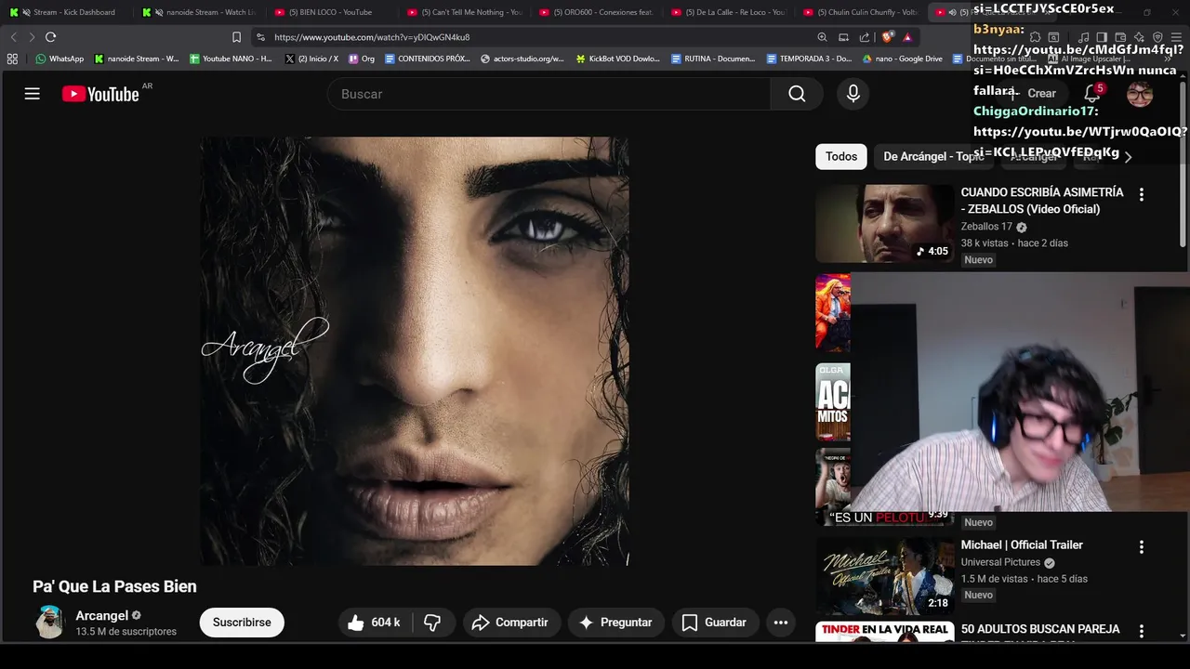Open the YouTube hamburger guide menu
Image resolution: width=1190 pixels, height=669 pixels.
33,94
